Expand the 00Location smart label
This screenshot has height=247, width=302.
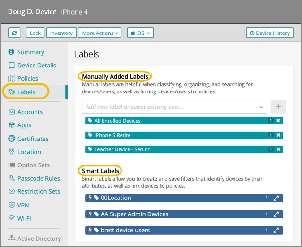(x=276, y=198)
